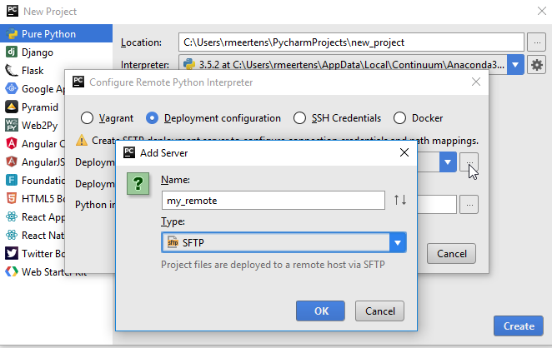Select the Vagrant radio button

[x=87, y=118]
